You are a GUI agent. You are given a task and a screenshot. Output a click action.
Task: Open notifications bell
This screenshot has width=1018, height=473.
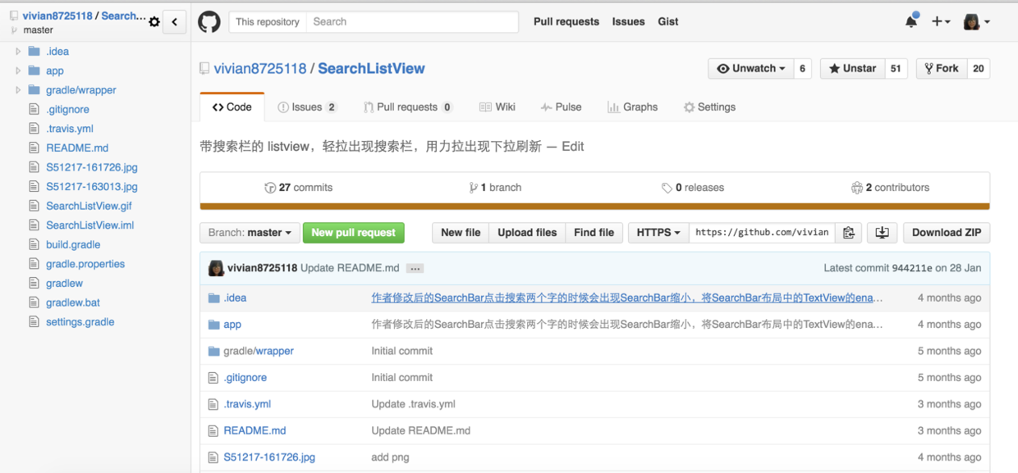pos(911,21)
